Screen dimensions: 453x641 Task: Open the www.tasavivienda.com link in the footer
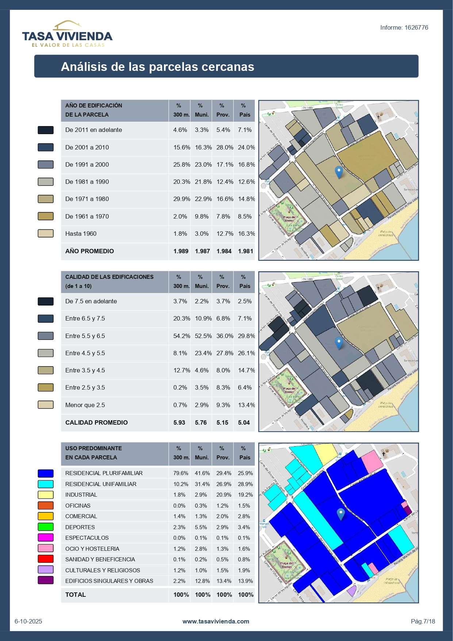click(216, 621)
